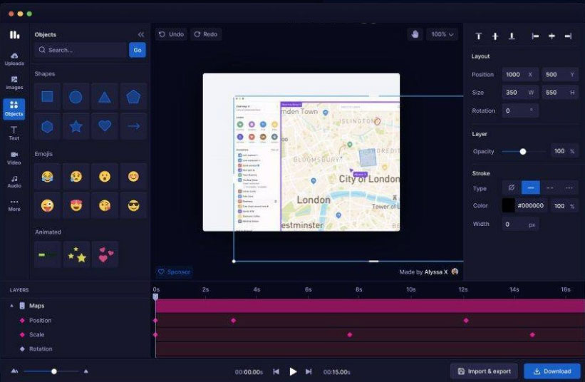The image size is (585, 382).
Task: Open the Uploads tab
Action: [14, 58]
